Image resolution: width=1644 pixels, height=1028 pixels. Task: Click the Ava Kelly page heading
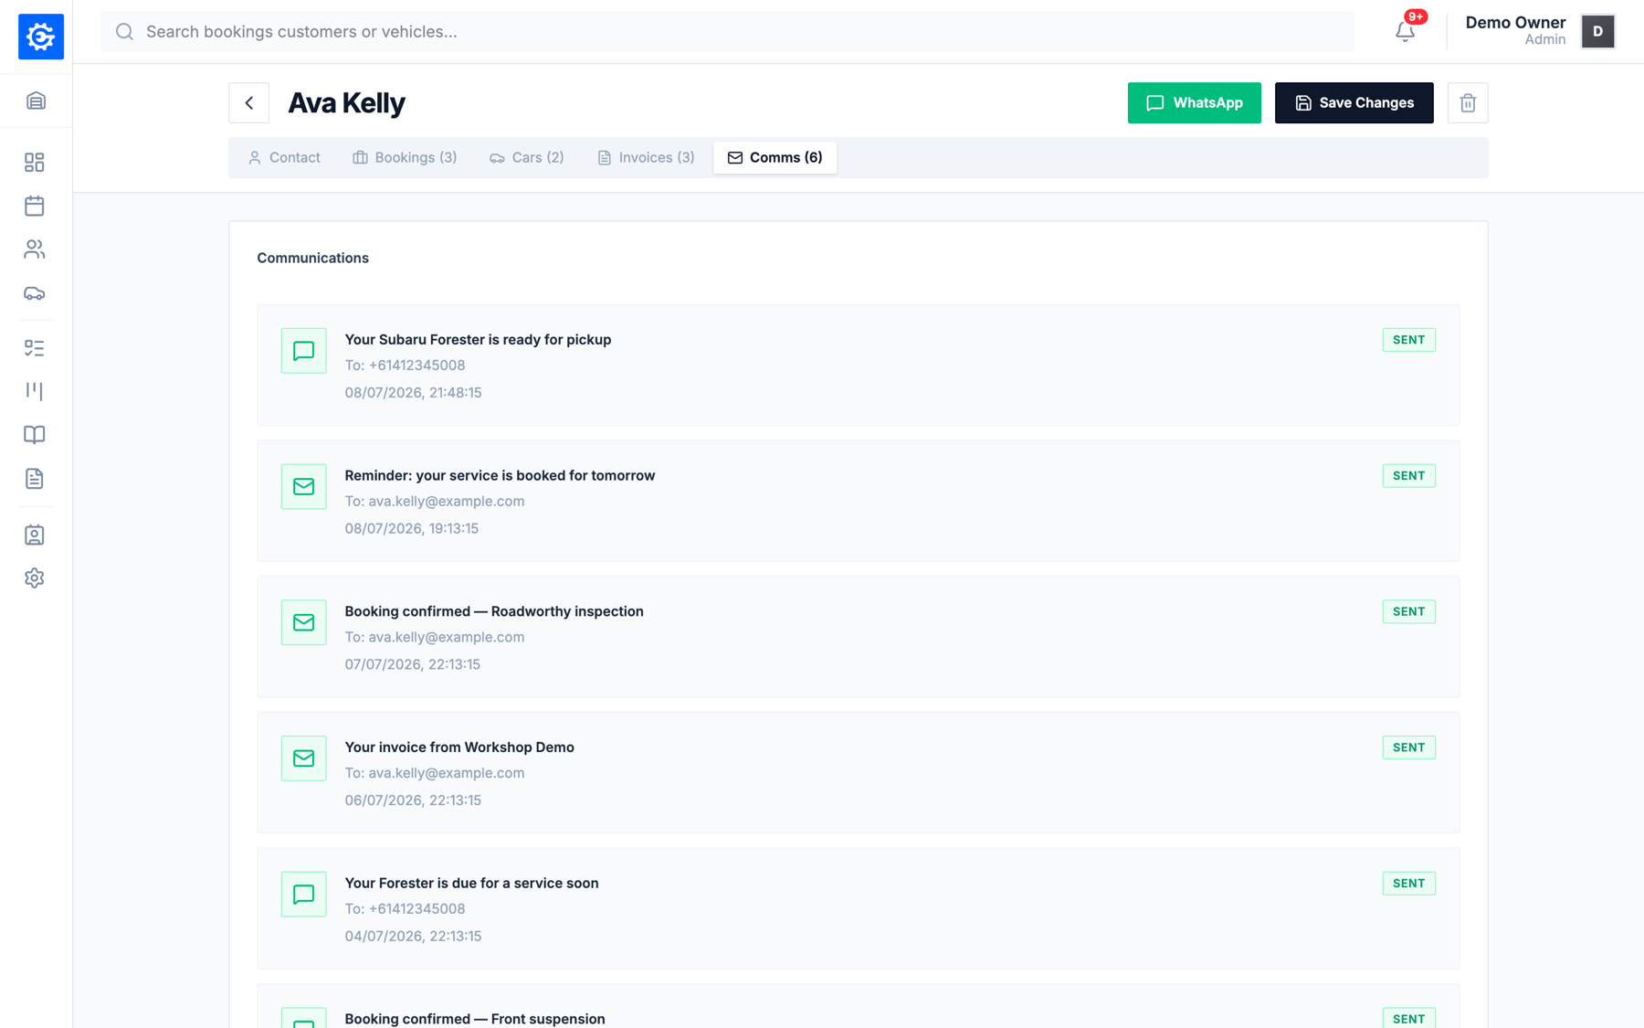coord(346,103)
